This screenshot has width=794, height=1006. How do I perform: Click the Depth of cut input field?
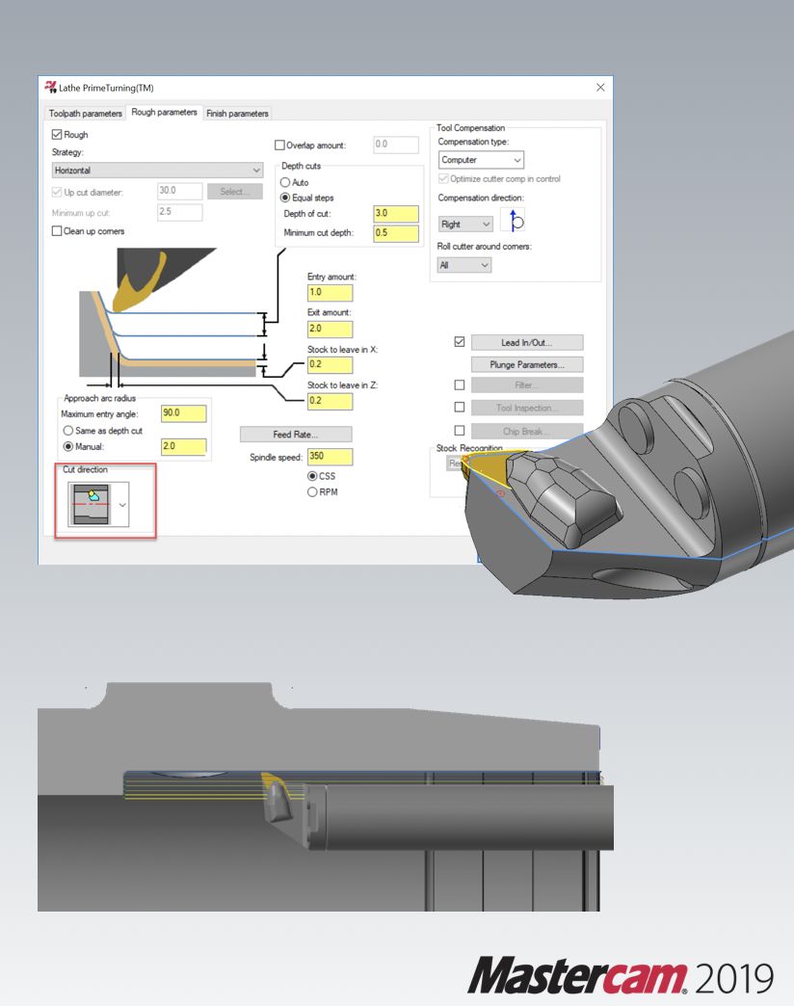[395, 214]
